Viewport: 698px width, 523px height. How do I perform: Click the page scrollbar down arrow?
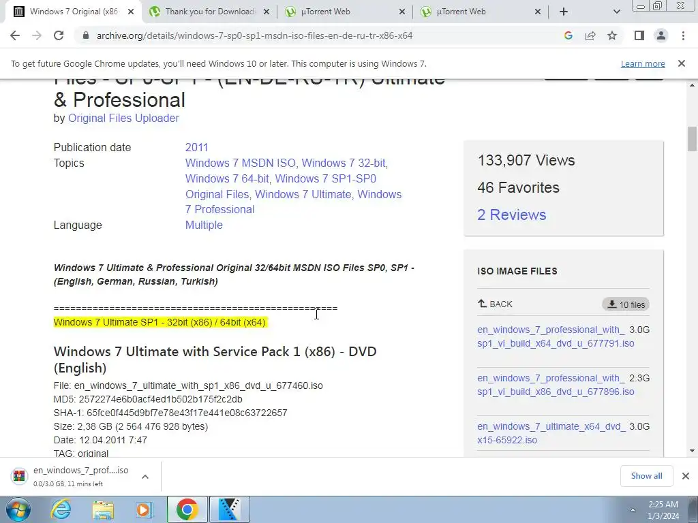(693, 451)
